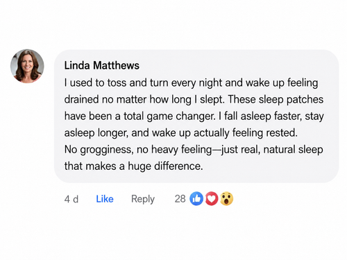Open Linda Matthews' profile picture
The width and height of the screenshot is (347, 260).
27,66
